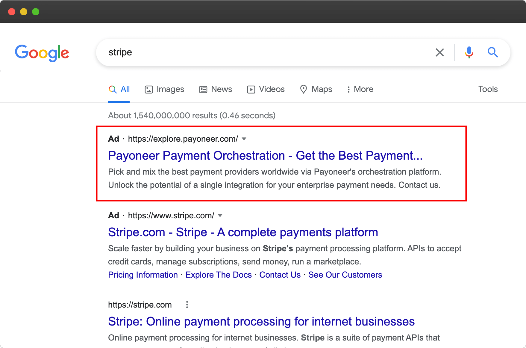The height and width of the screenshot is (348, 526).
Task: Switch to the News tab
Action: pyautogui.click(x=216, y=89)
